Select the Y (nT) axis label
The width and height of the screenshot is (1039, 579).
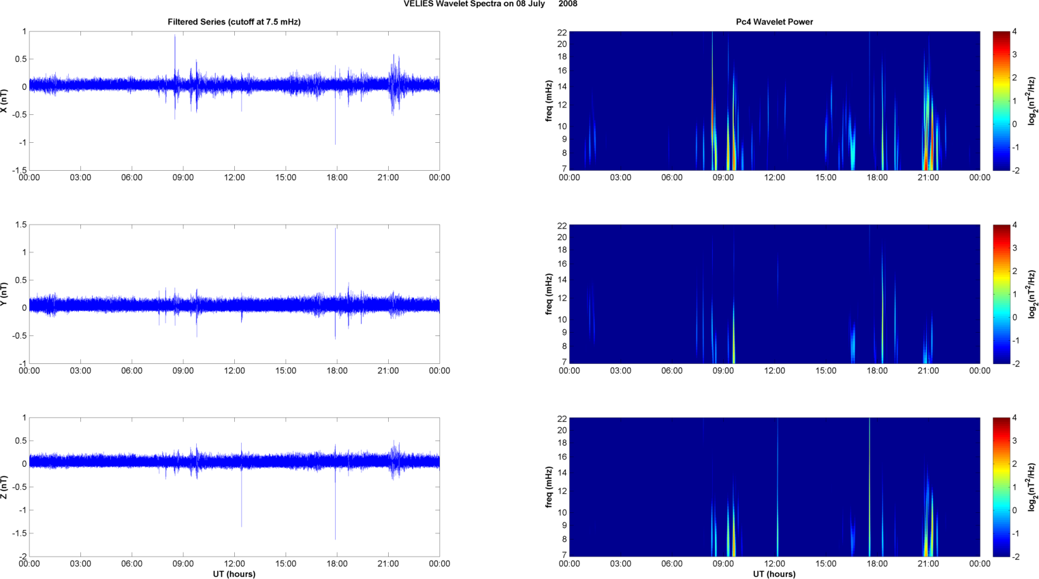[5, 294]
